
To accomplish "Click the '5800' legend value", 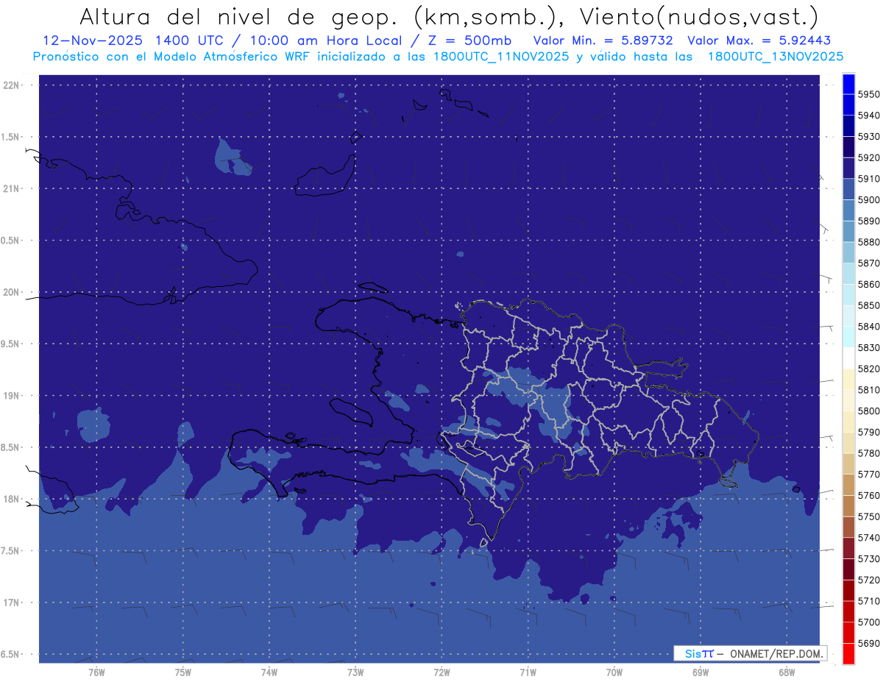I will click(x=869, y=411).
